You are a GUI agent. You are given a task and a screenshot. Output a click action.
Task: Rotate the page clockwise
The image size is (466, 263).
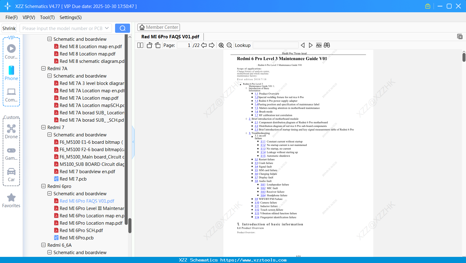pyautogui.click(x=158, y=45)
